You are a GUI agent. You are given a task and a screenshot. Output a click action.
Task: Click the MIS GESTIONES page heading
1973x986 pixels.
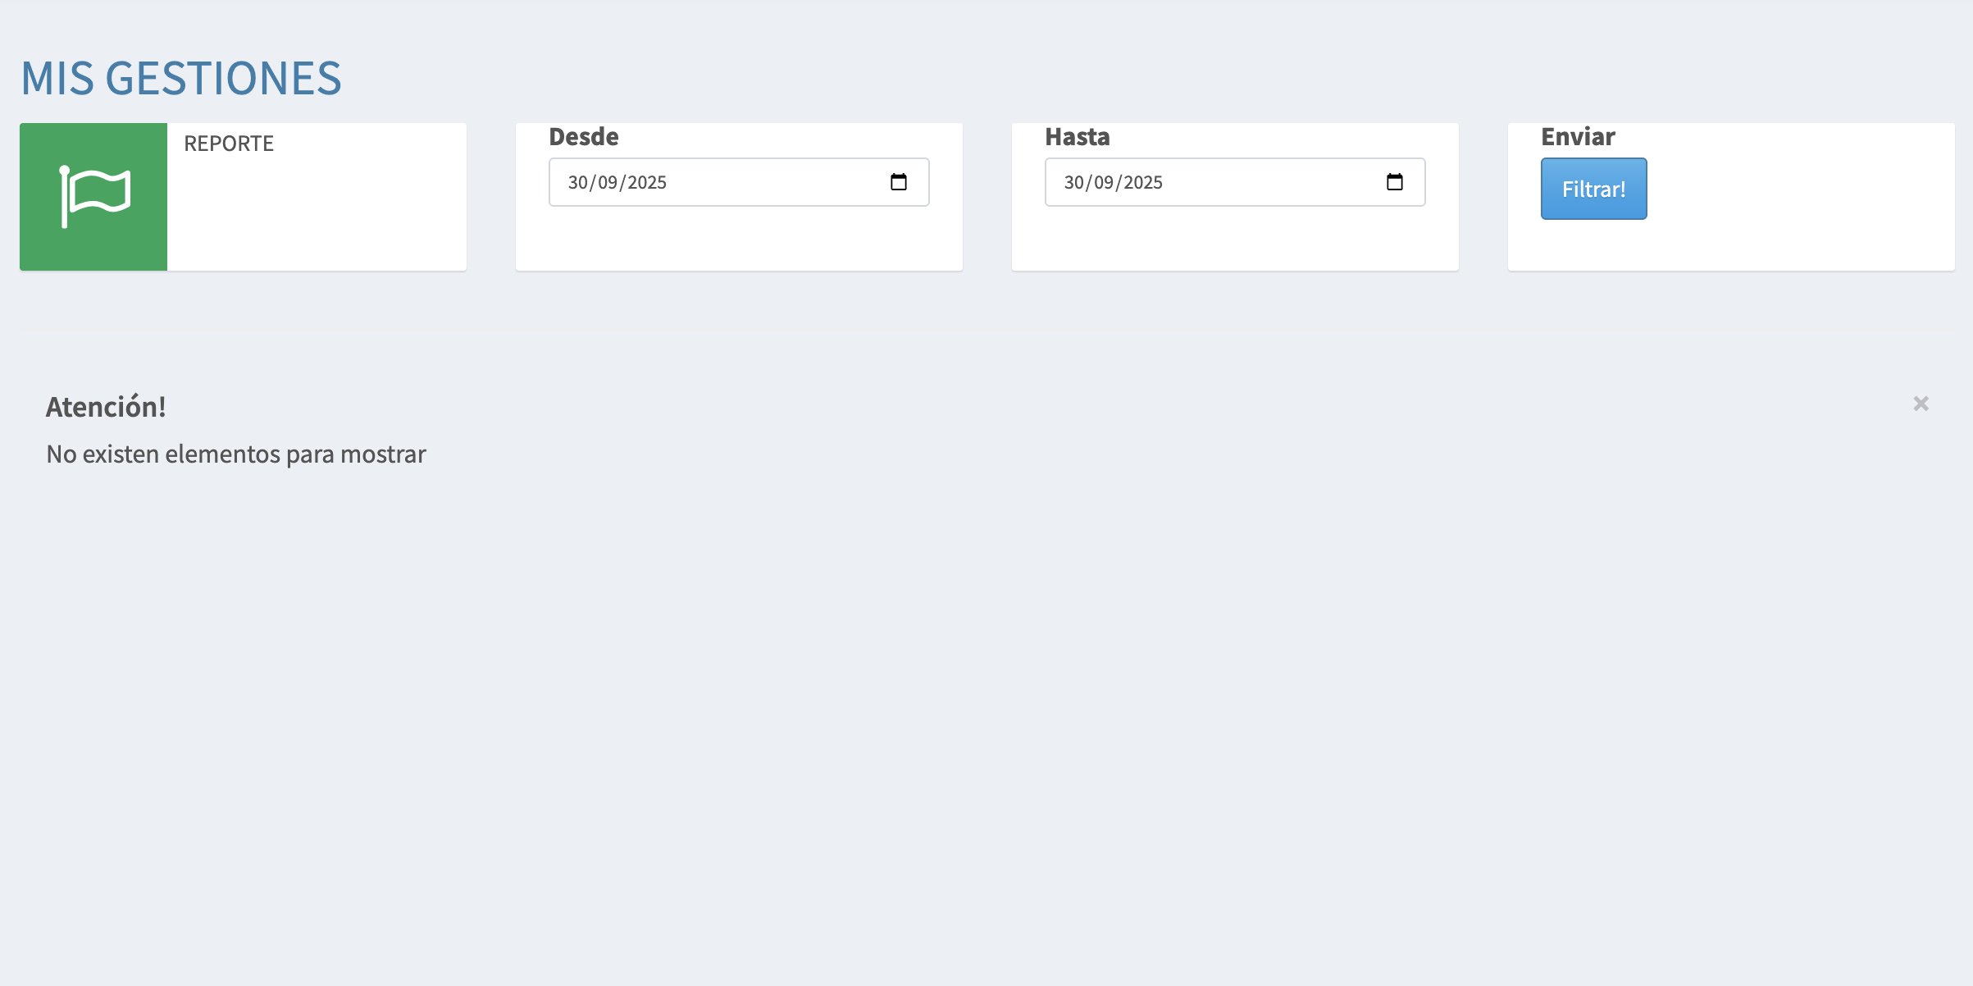[x=181, y=79]
